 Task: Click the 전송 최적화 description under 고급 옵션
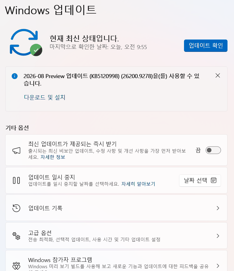click(94, 240)
